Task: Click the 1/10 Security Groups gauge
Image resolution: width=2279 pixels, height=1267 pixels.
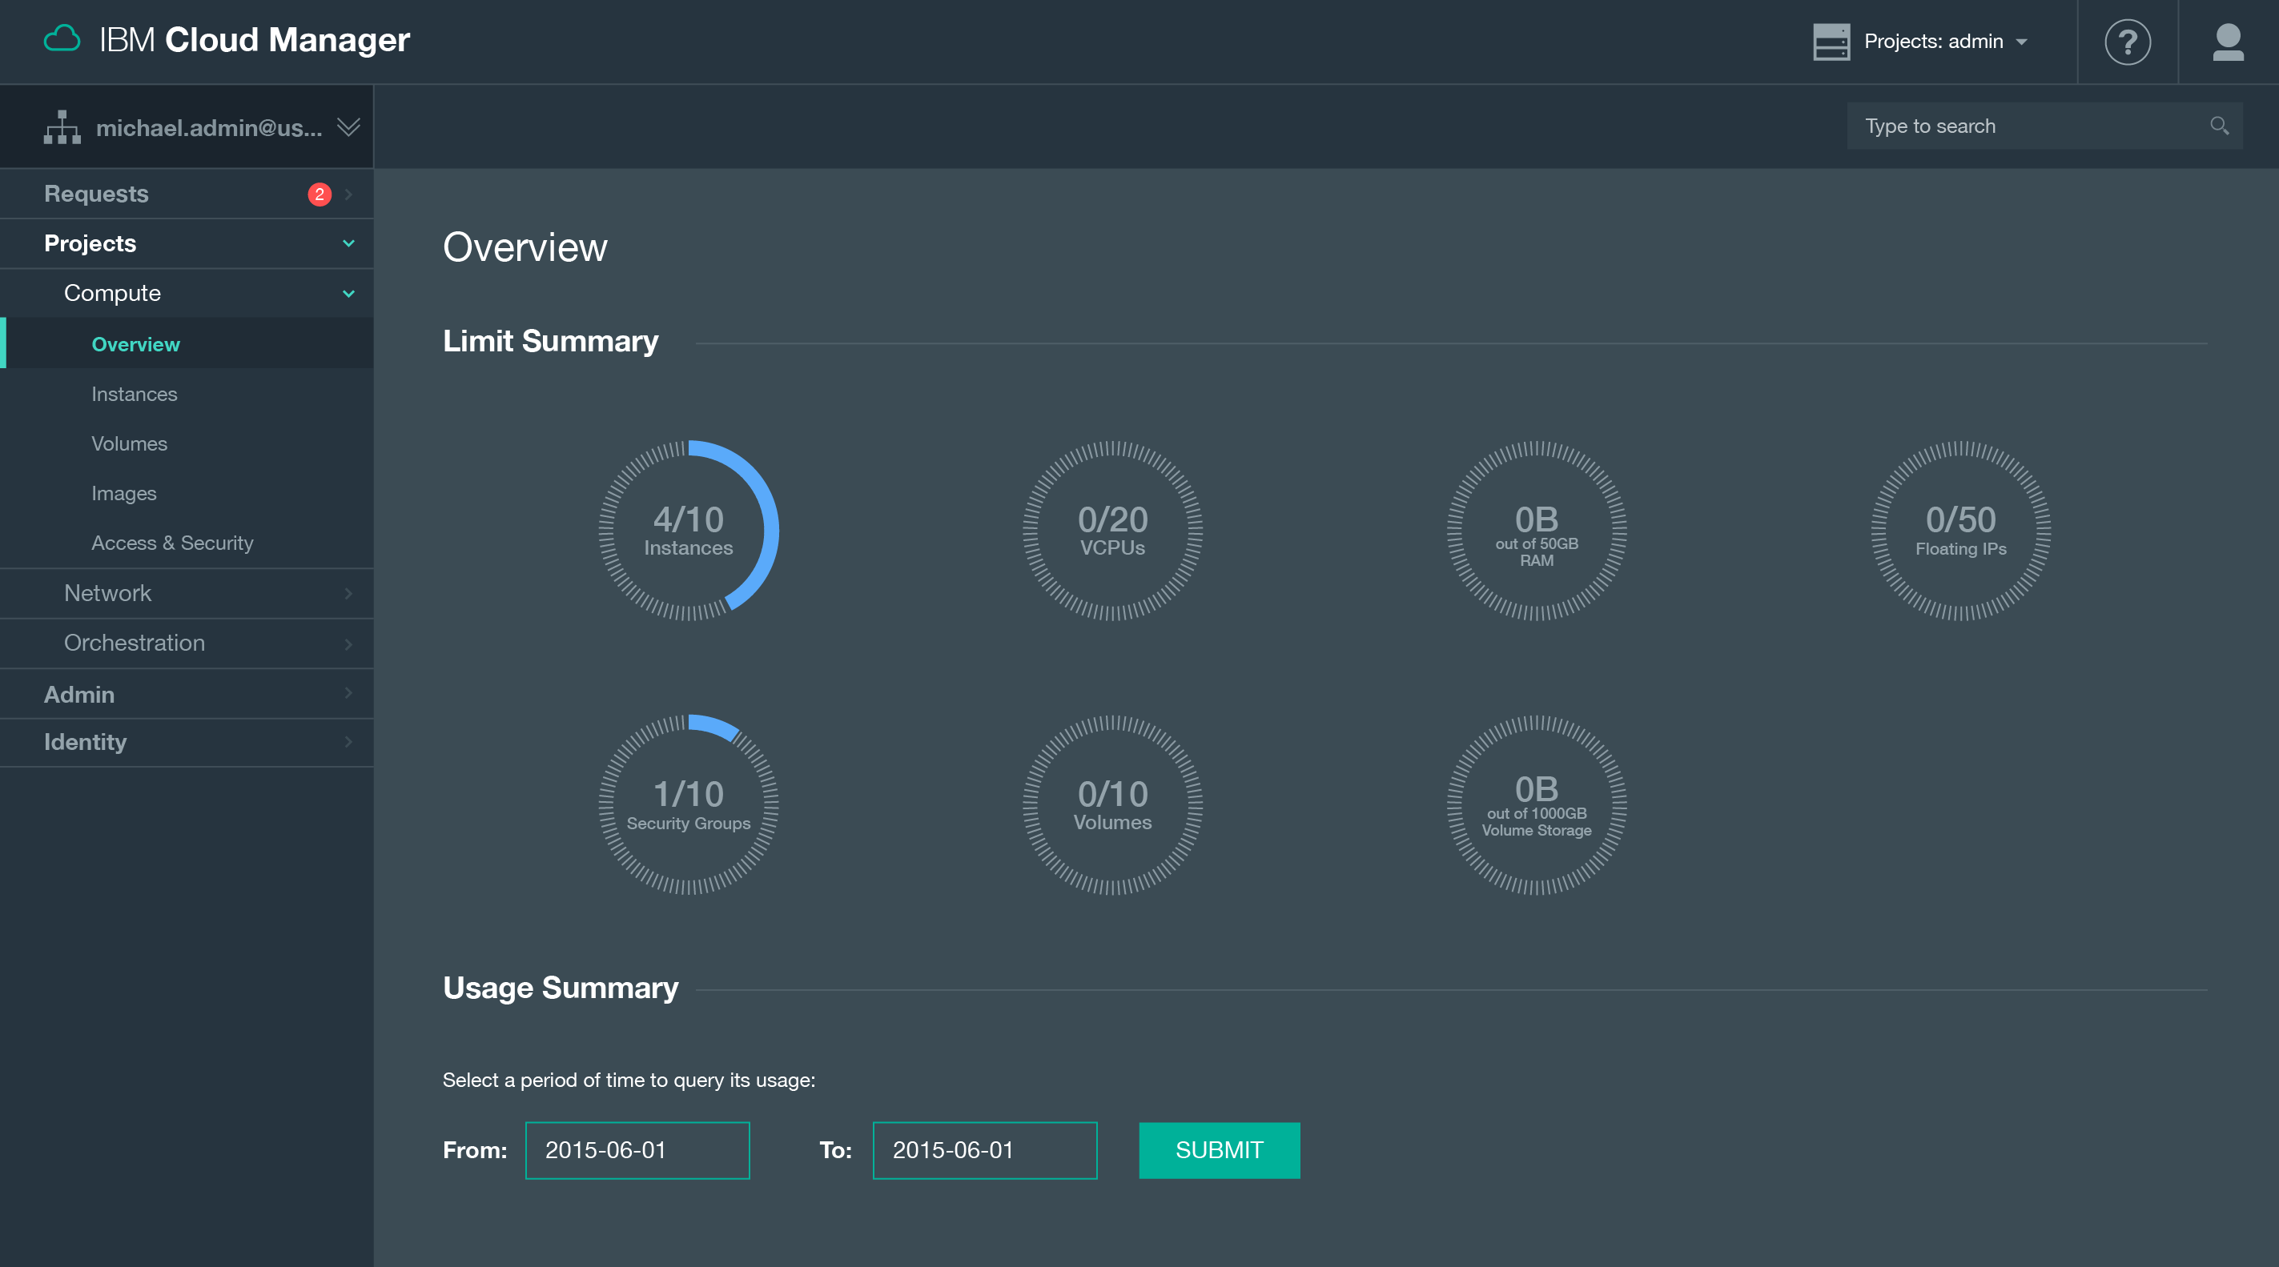Action: point(689,804)
